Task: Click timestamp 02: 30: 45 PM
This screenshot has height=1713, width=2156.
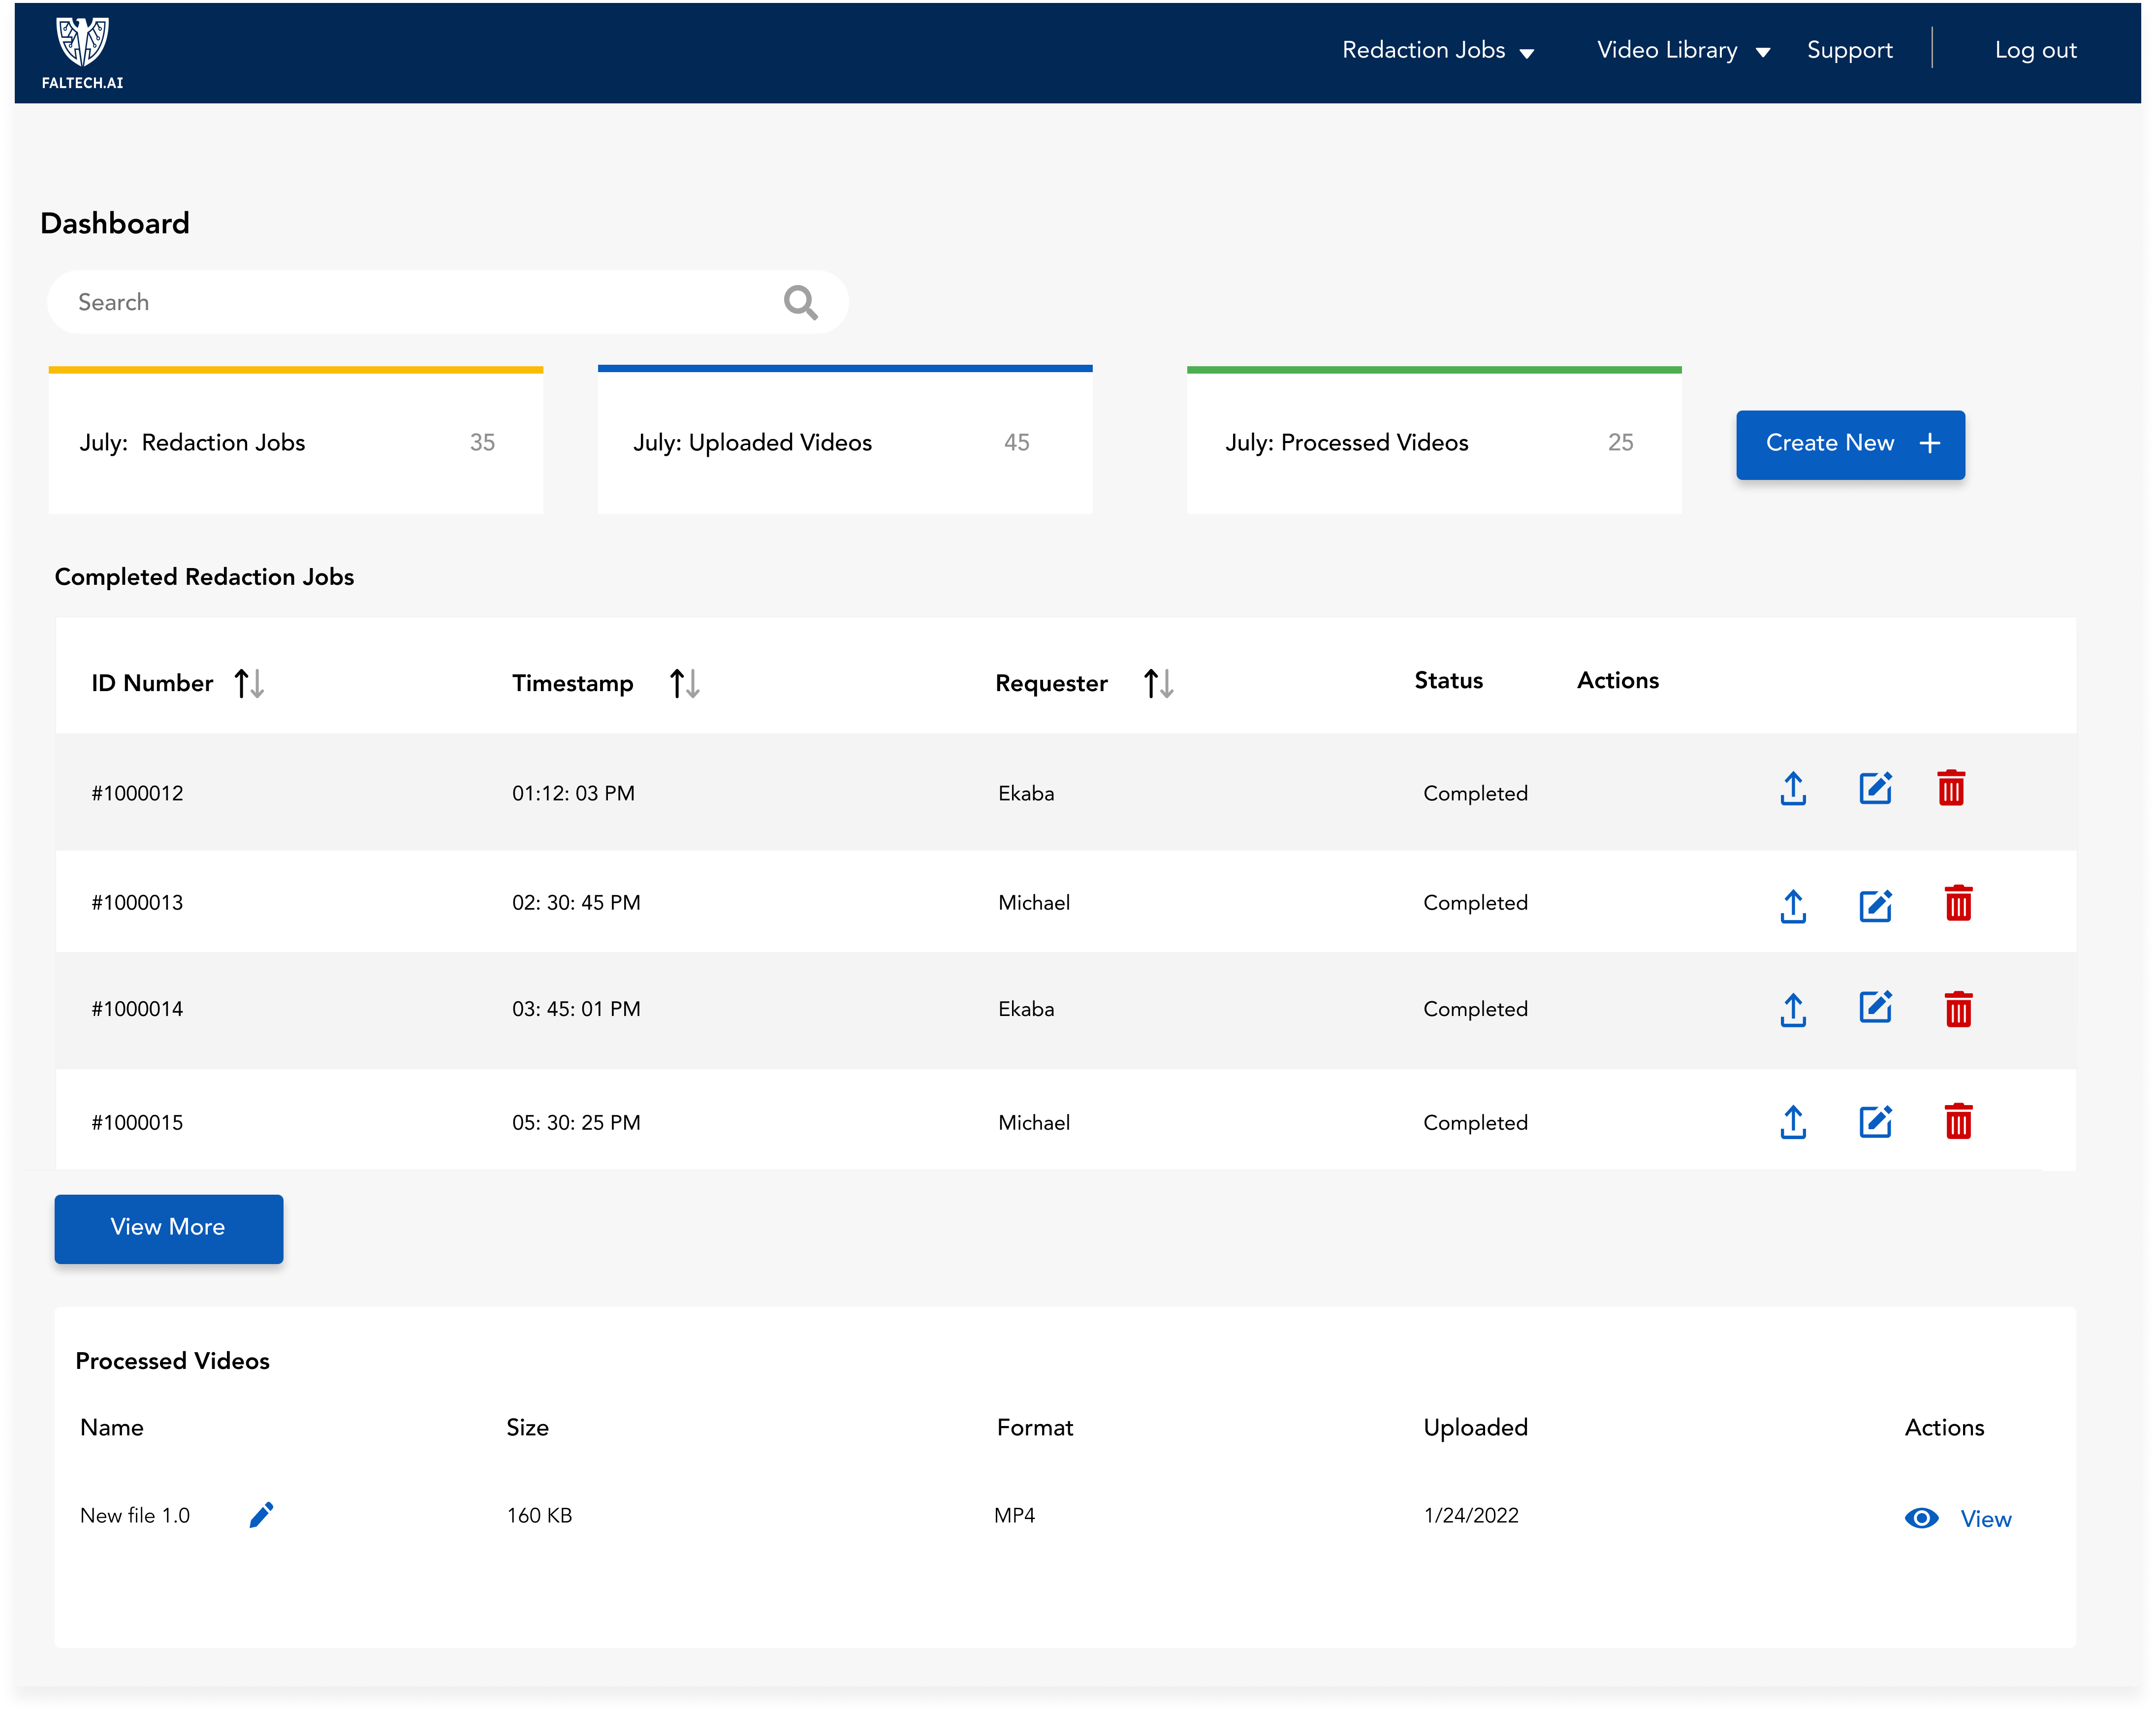Action: pos(576,902)
